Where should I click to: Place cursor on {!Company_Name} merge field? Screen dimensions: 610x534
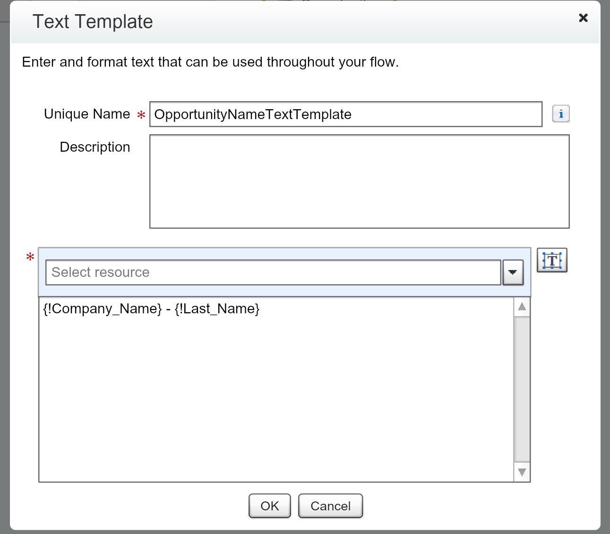click(x=103, y=309)
